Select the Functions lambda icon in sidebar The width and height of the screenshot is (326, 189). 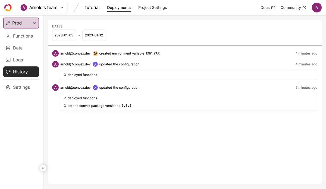[8, 36]
